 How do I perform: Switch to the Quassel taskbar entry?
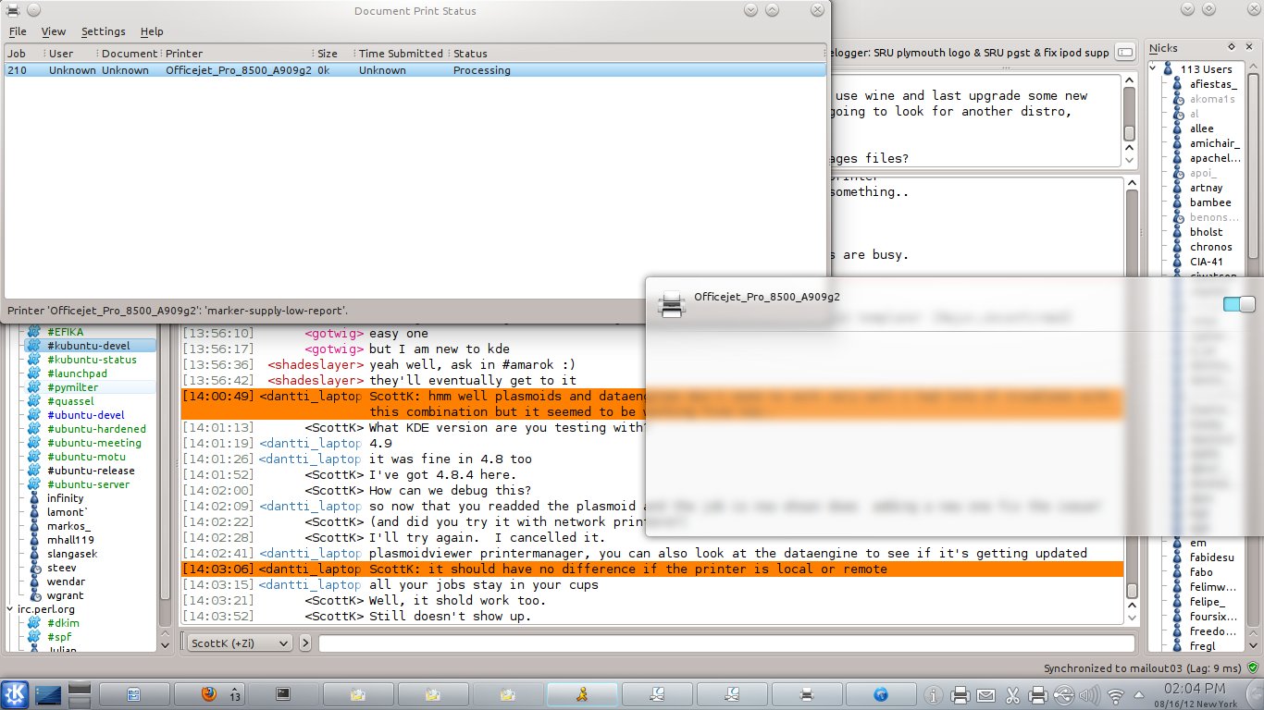583,693
